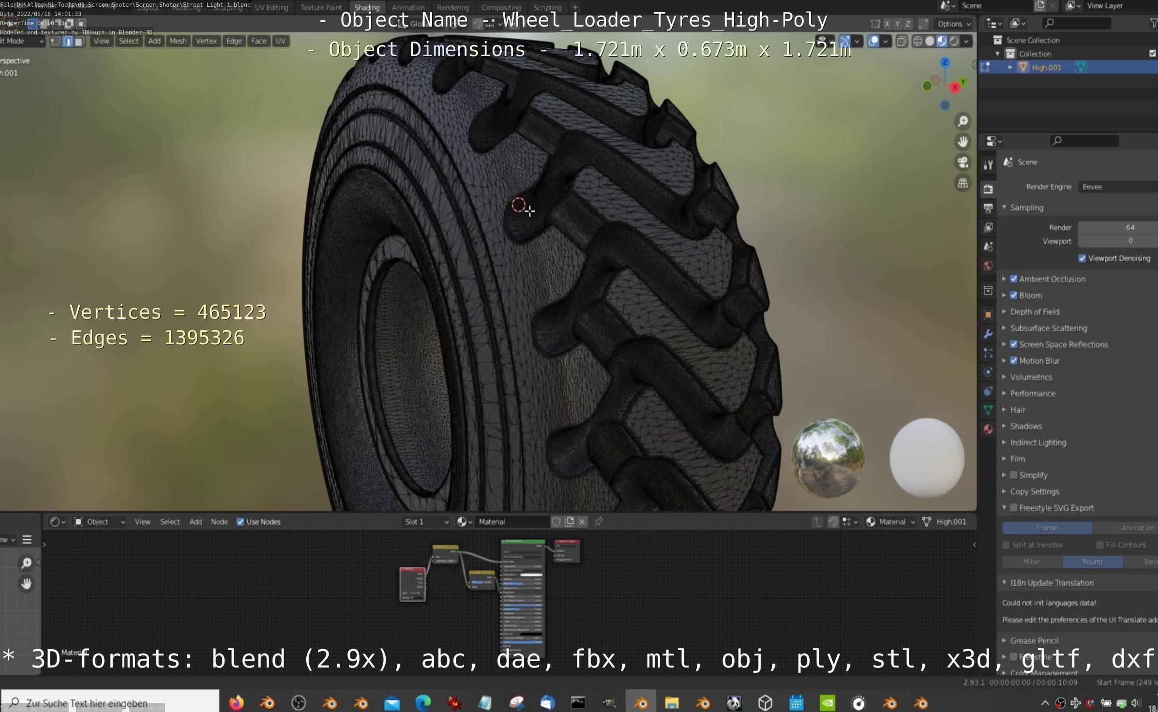The height and width of the screenshot is (712, 1158).
Task: Switch viewport to wireframe shading
Action: point(917,41)
